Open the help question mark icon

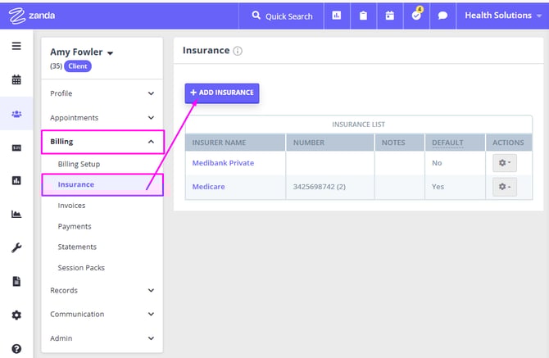click(16, 348)
